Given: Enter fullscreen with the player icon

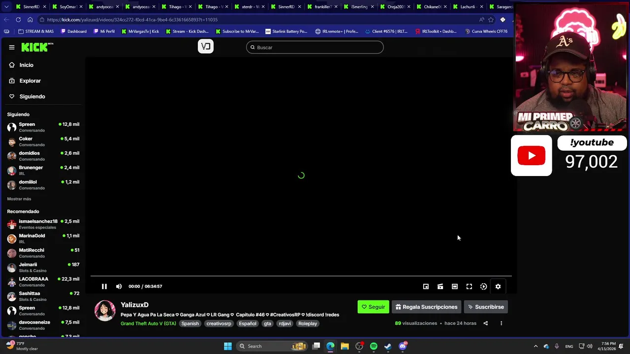Looking at the screenshot, I should click(469, 287).
